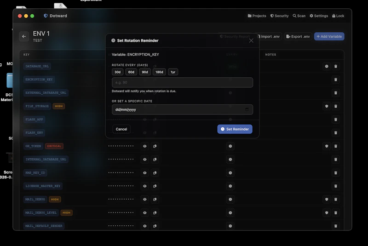368x246 pixels.
Task: Open the Scan menu item
Action: point(299,16)
